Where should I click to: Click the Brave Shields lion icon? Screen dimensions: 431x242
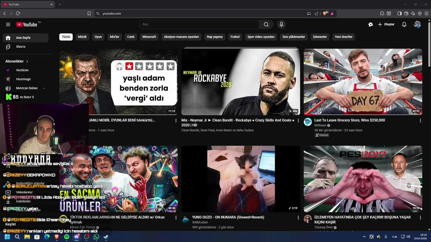point(325,13)
